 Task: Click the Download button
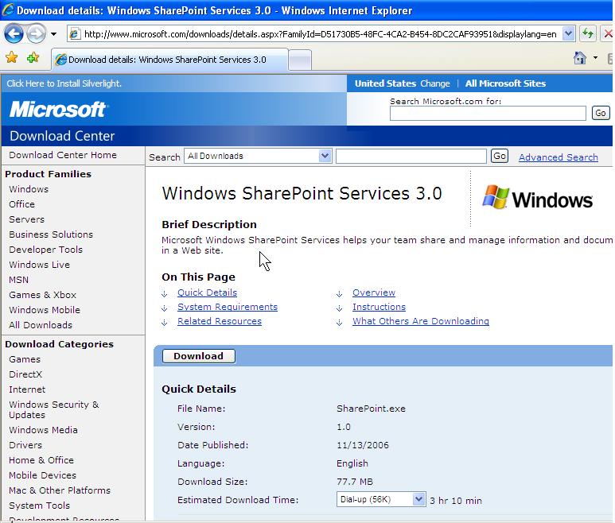coord(198,356)
